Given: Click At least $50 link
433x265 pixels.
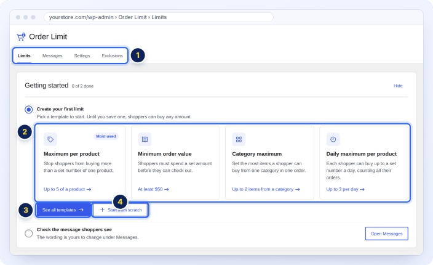Looking at the screenshot, I should coord(153,189).
